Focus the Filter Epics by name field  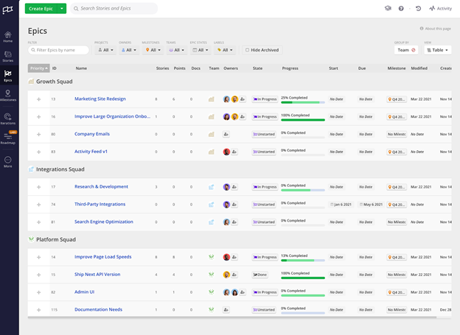[58, 50]
